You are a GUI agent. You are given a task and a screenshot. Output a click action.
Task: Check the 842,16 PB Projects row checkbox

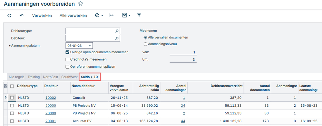12,113
